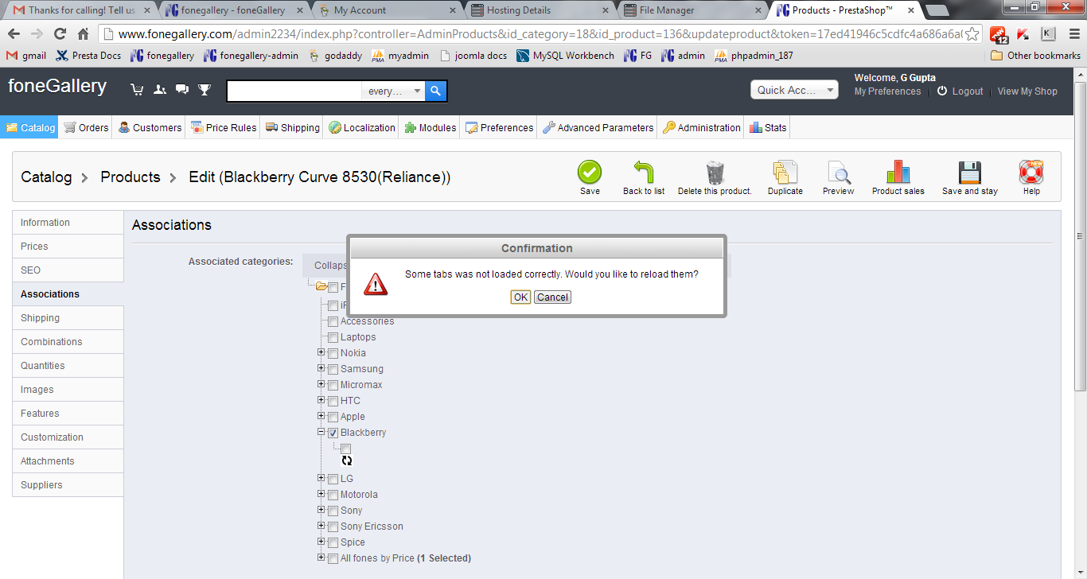The width and height of the screenshot is (1087, 579).
Task: Check the Accessories category checkbox
Action: pos(333,321)
